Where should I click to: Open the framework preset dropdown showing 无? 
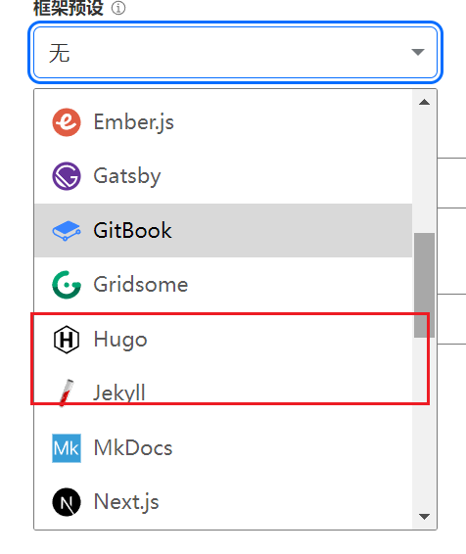pyautogui.click(x=235, y=52)
